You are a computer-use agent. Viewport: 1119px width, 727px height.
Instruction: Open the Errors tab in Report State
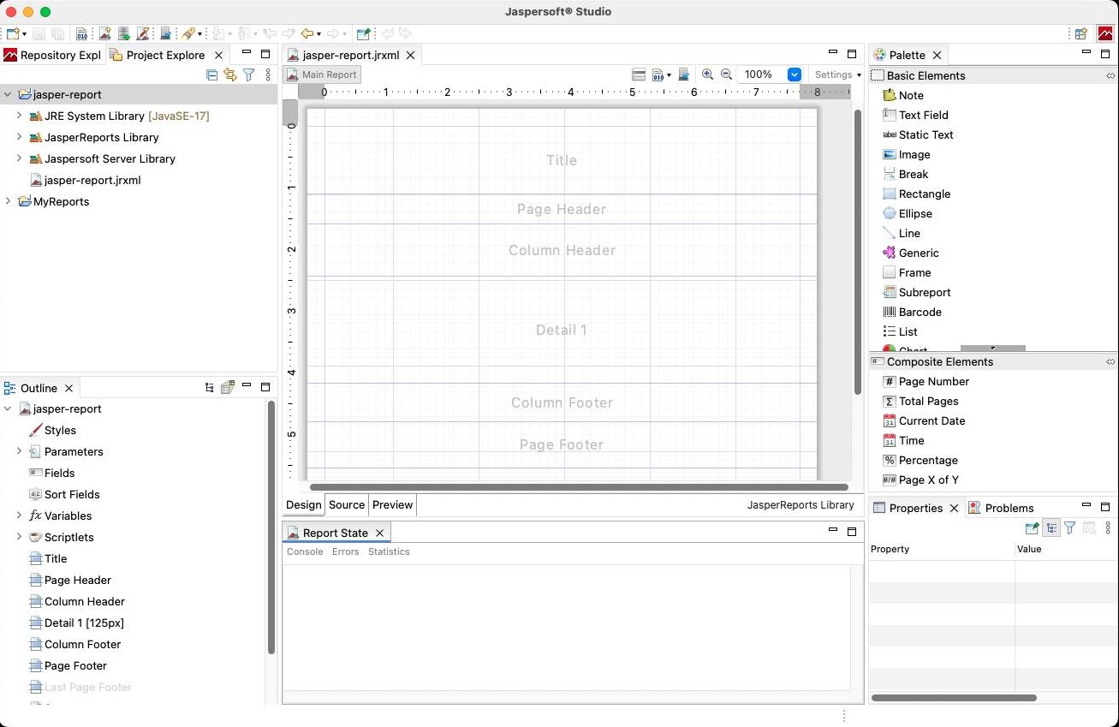[346, 551]
